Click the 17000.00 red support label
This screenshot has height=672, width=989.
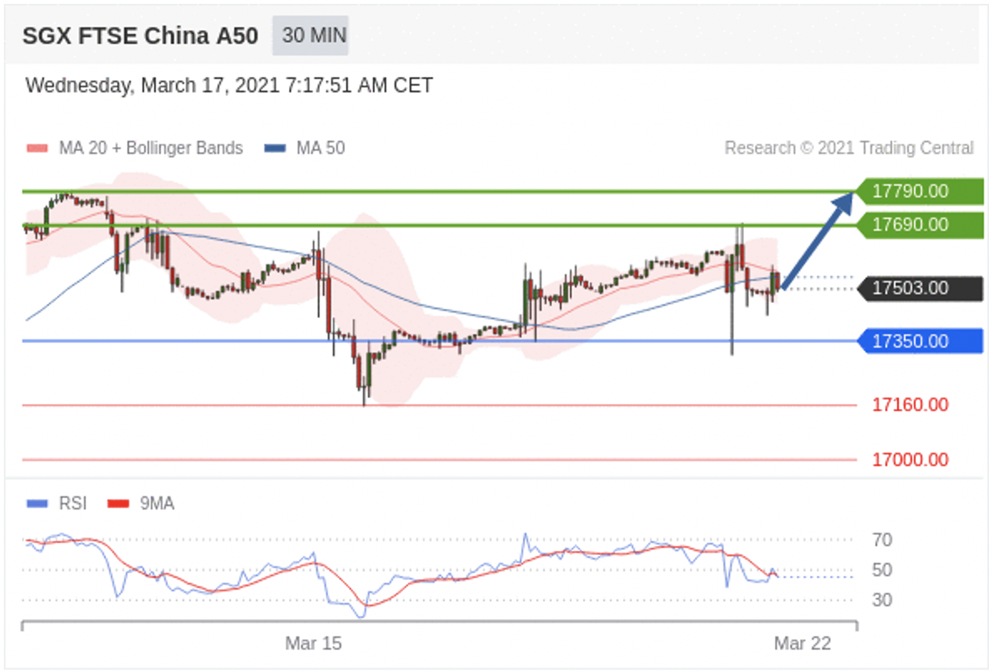pyautogui.click(x=909, y=460)
